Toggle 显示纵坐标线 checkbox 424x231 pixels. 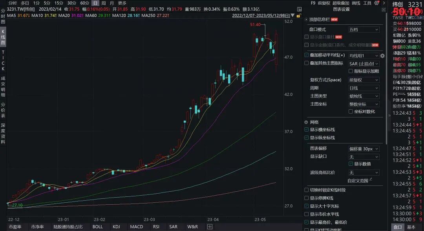306,137
